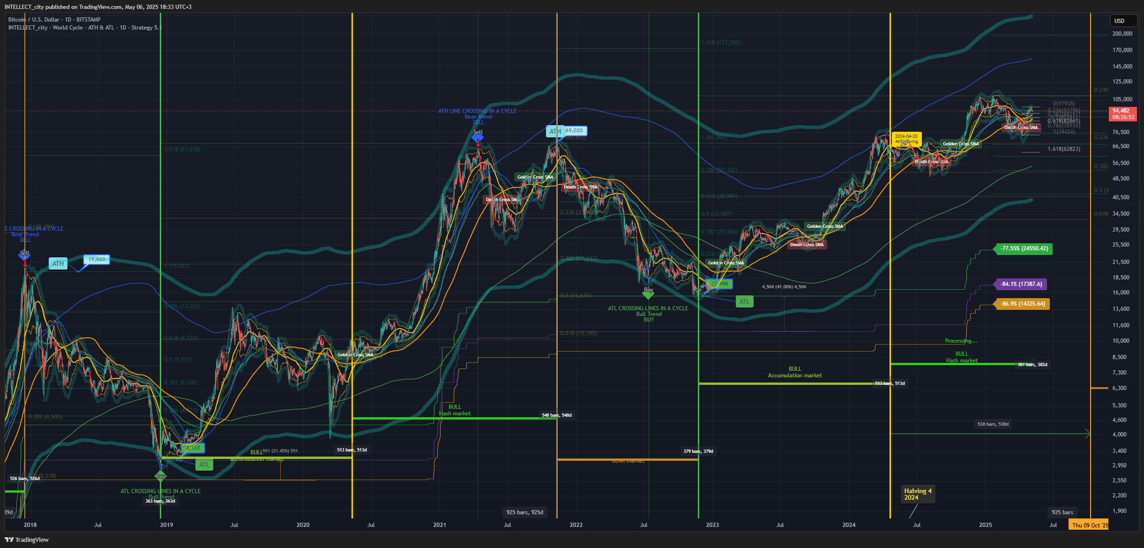The image size is (1144, 548).
Task: Click the orange -86.9% (14325.64) label
Action: (1022, 304)
